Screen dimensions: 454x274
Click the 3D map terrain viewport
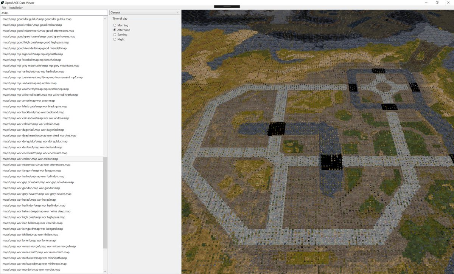317,142
